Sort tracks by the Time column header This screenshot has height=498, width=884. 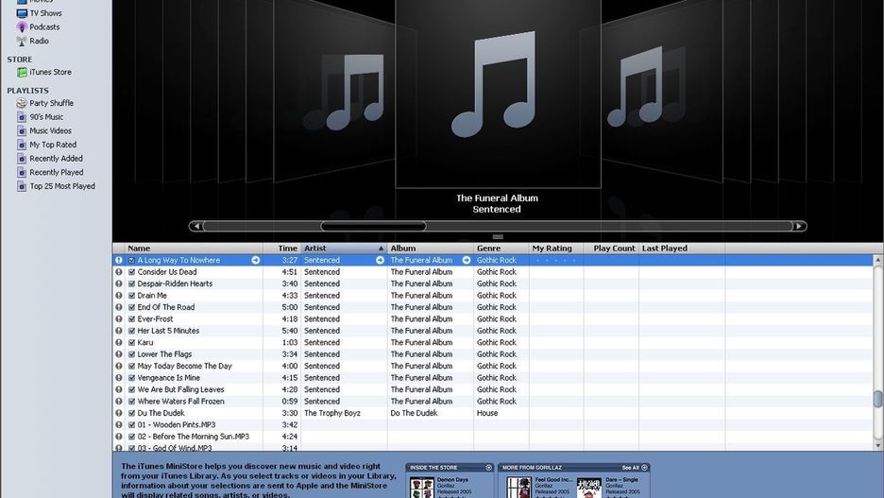pyautogui.click(x=281, y=249)
